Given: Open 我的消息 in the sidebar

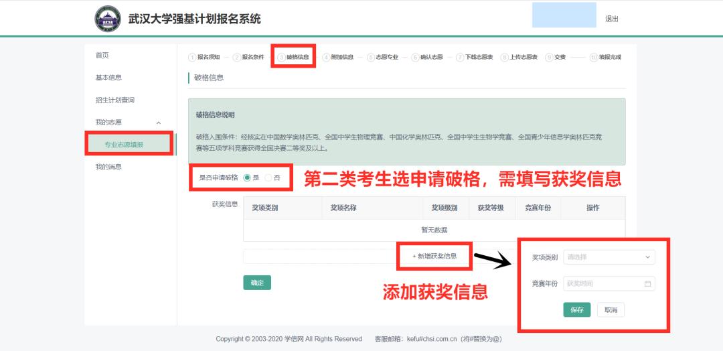Looking at the screenshot, I should [109, 167].
